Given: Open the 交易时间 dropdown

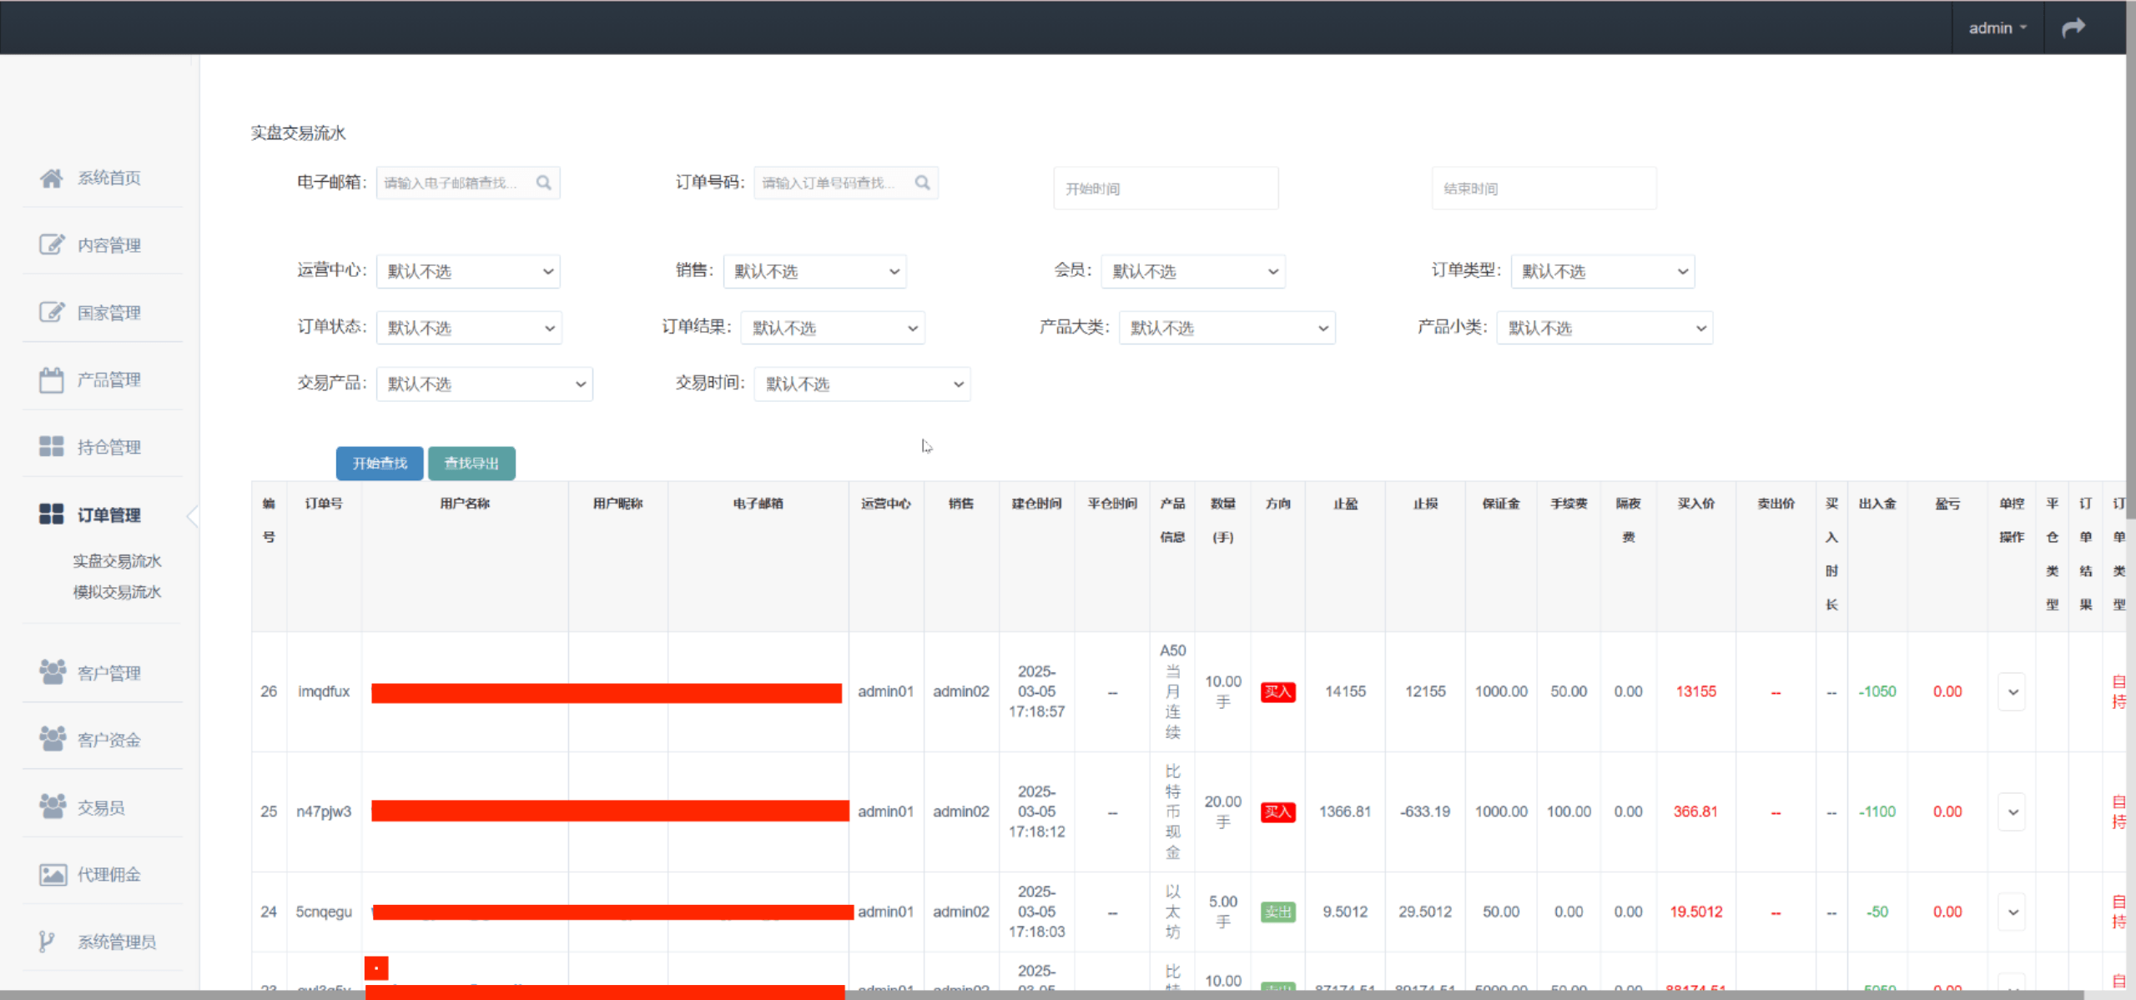Looking at the screenshot, I should coord(862,384).
